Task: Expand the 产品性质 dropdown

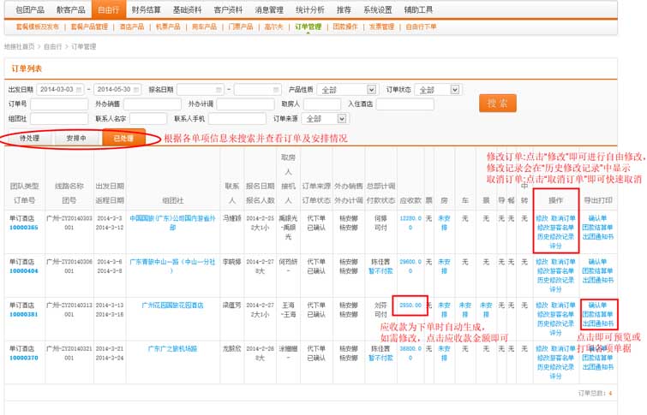Action: click(370, 90)
